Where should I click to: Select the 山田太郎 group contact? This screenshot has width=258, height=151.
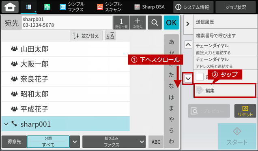point(65,49)
